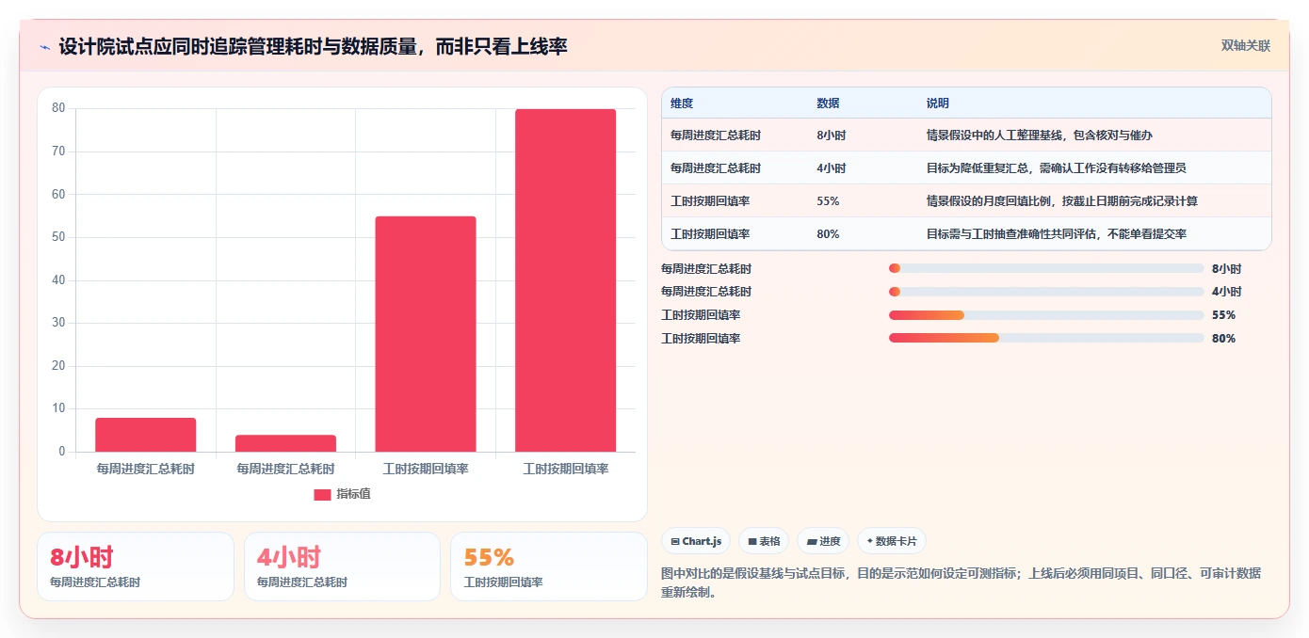Click the dashboard title '设计院试点应同时追踪管理耗时与数据质量'

tap(238, 46)
